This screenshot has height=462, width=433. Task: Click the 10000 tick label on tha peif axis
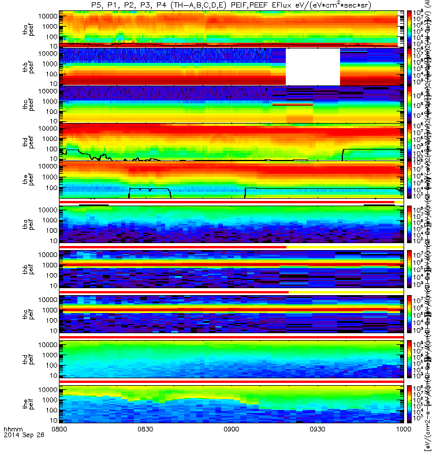48,210
